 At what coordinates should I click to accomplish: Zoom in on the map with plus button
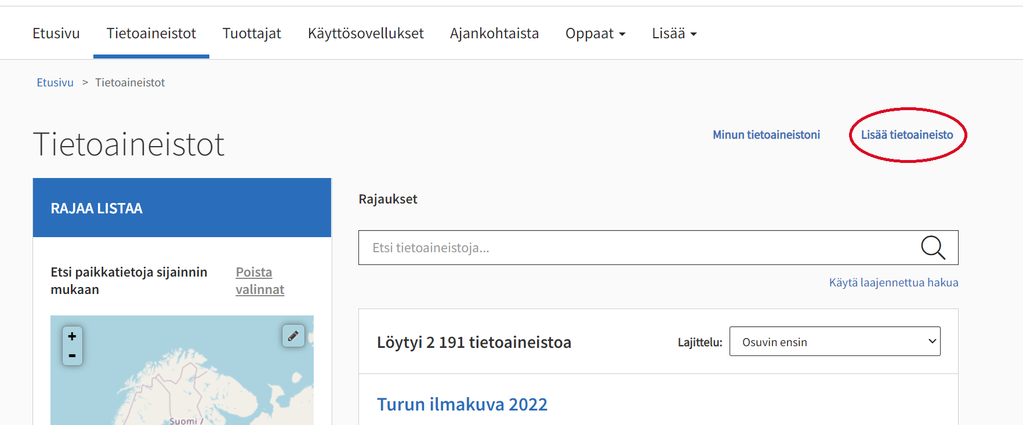(x=72, y=336)
